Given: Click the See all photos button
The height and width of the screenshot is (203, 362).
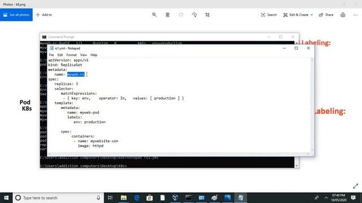Looking at the screenshot, I should pyautogui.click(x=16, y=15).
